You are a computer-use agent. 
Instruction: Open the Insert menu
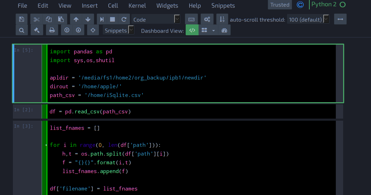click(90, 6)
